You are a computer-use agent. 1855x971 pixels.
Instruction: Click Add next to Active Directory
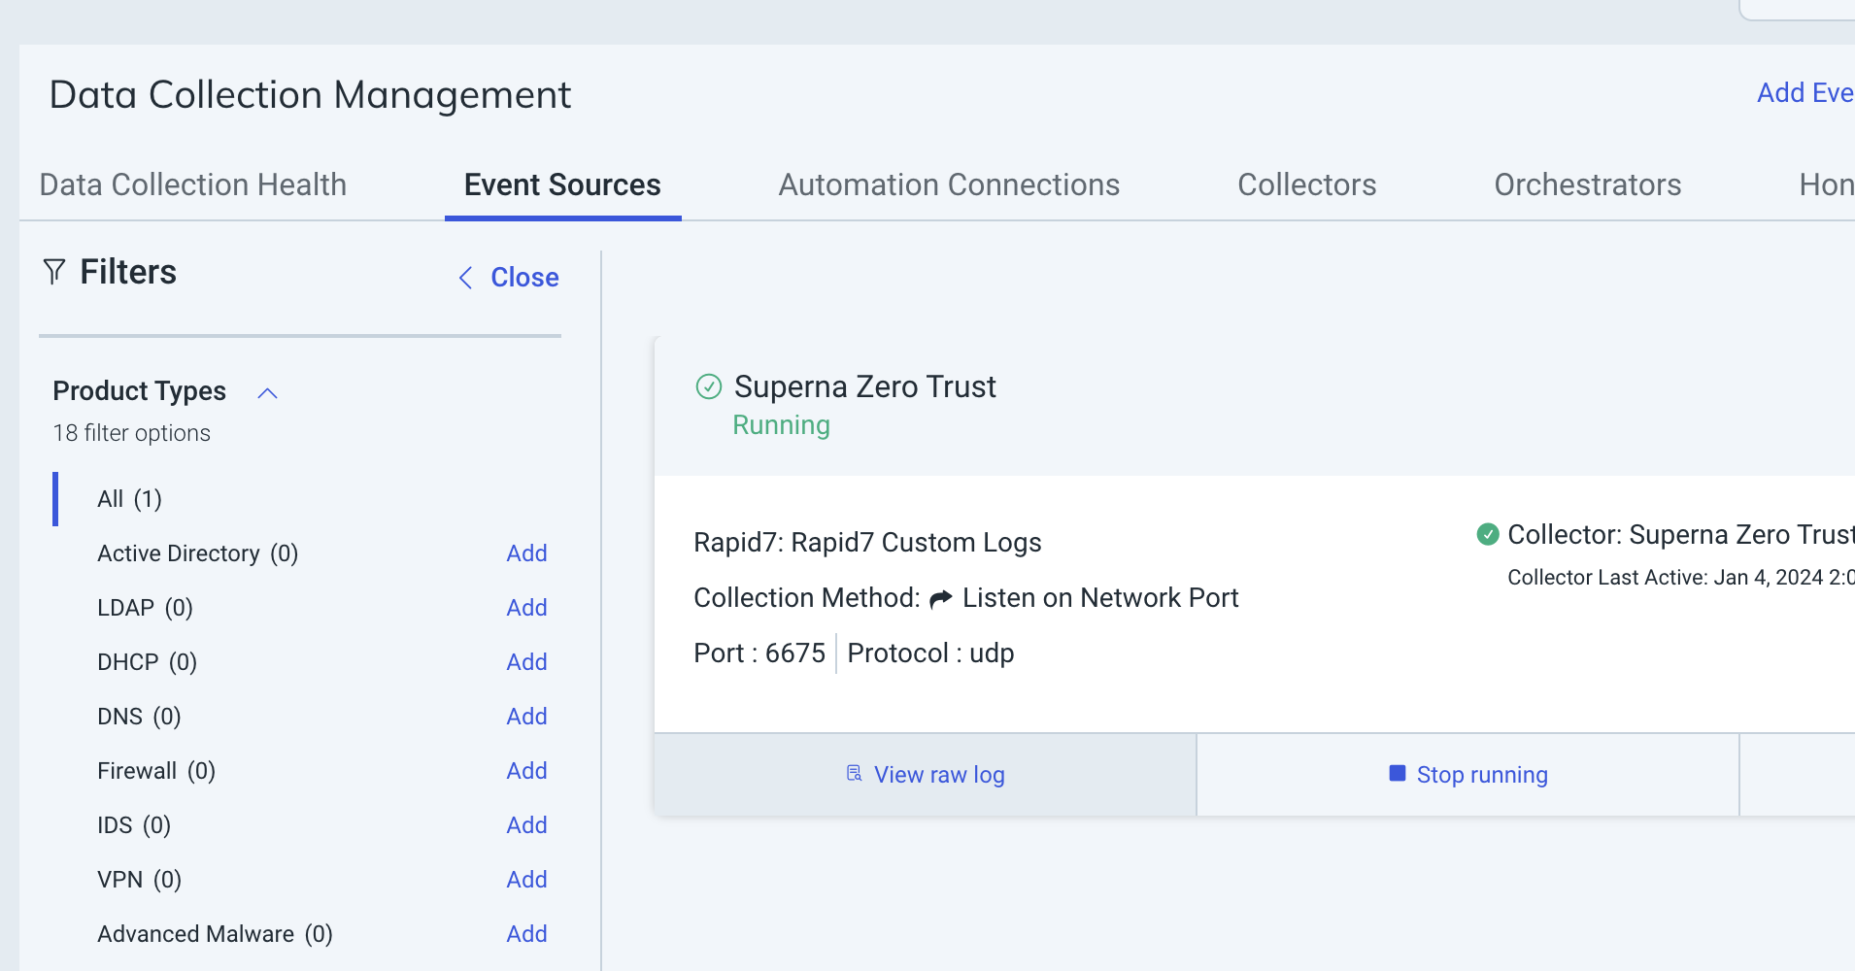(526, 552)
